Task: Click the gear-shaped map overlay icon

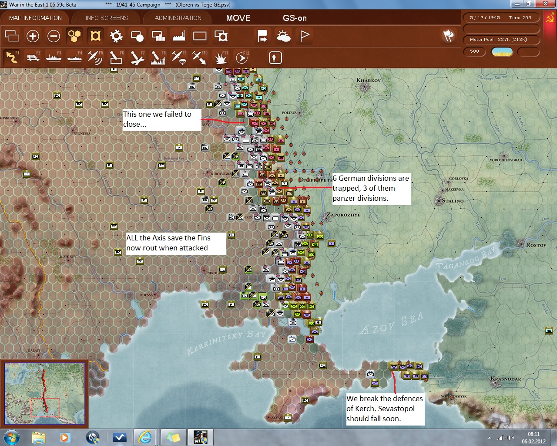Action: coord(116,36)
